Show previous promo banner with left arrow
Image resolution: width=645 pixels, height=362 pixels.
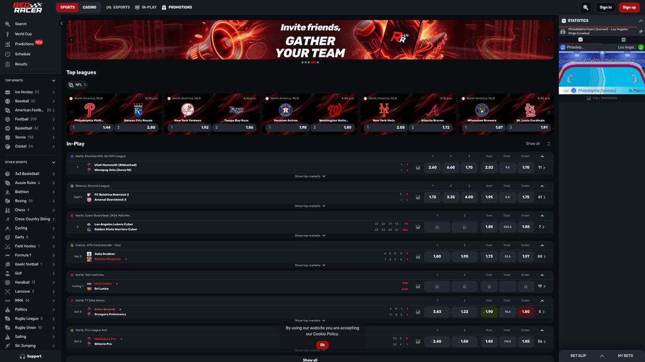pos(71,40)
